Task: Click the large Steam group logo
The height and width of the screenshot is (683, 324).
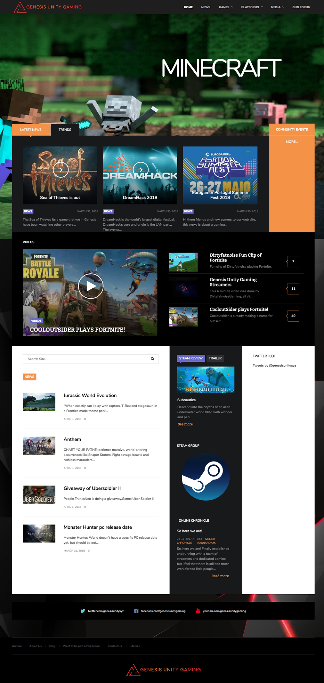Action: [x=206, y=476]
